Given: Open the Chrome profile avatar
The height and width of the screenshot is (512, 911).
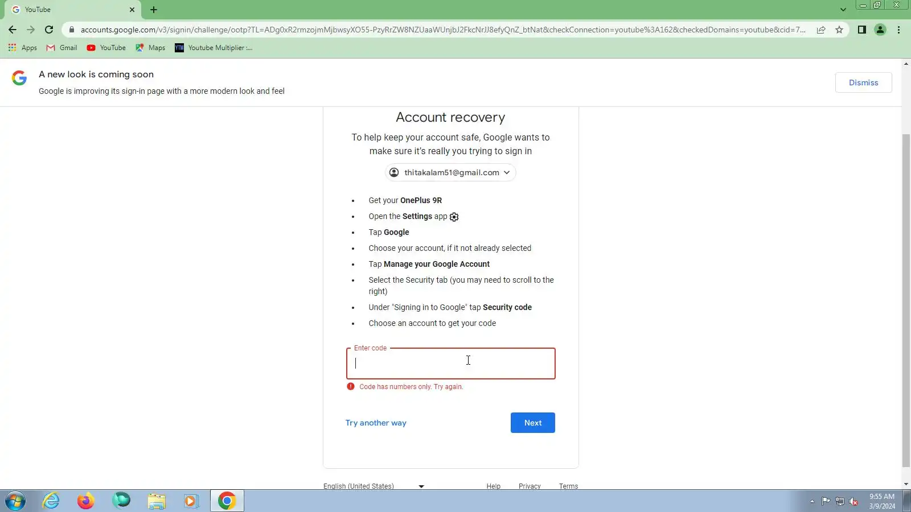Looking at the screenshot, I should [x=880, y=30].
